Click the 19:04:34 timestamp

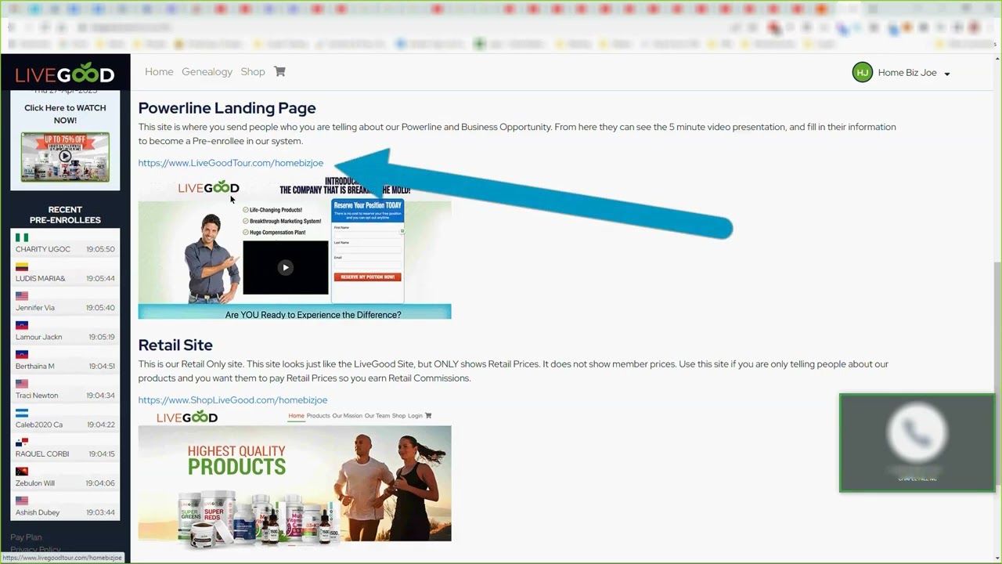coord(102,396)
